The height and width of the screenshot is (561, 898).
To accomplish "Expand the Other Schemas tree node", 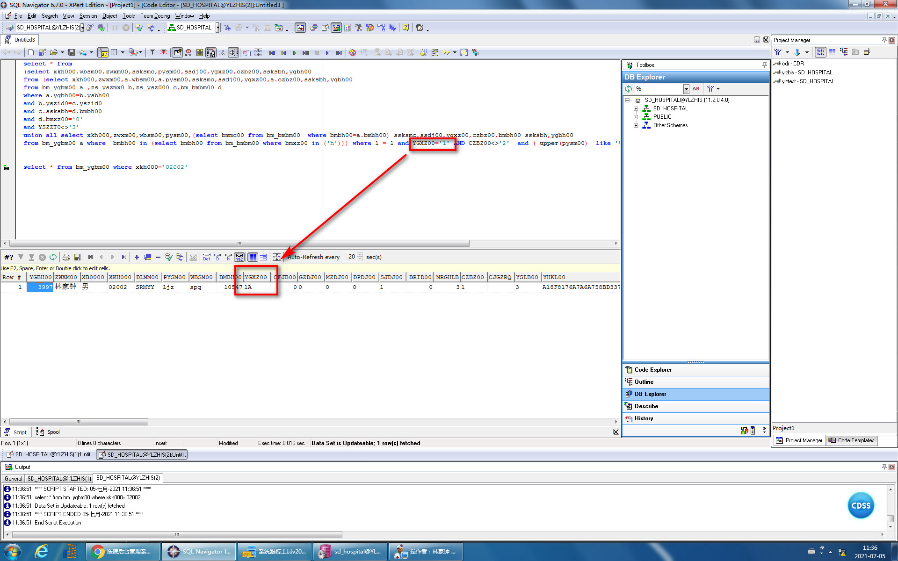I will click(636, 125).
